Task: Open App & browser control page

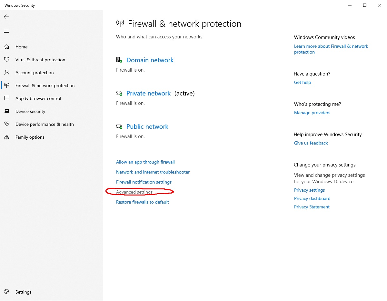Action: point(38,98)
